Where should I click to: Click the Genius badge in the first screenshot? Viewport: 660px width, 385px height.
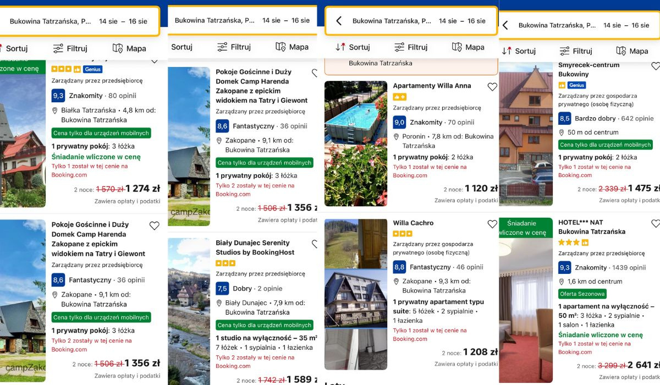point(93,69)
